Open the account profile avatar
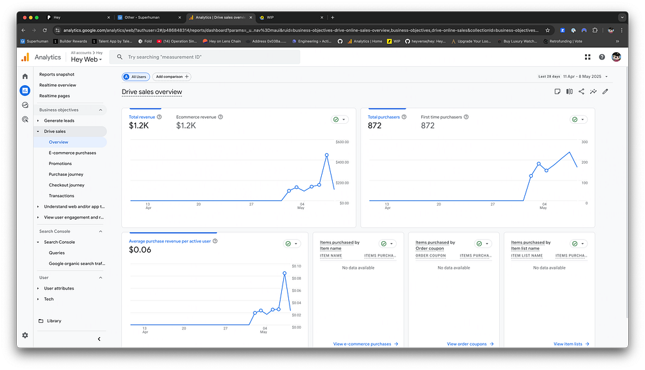This screenshot has height=370, width=645. point(616,57)
